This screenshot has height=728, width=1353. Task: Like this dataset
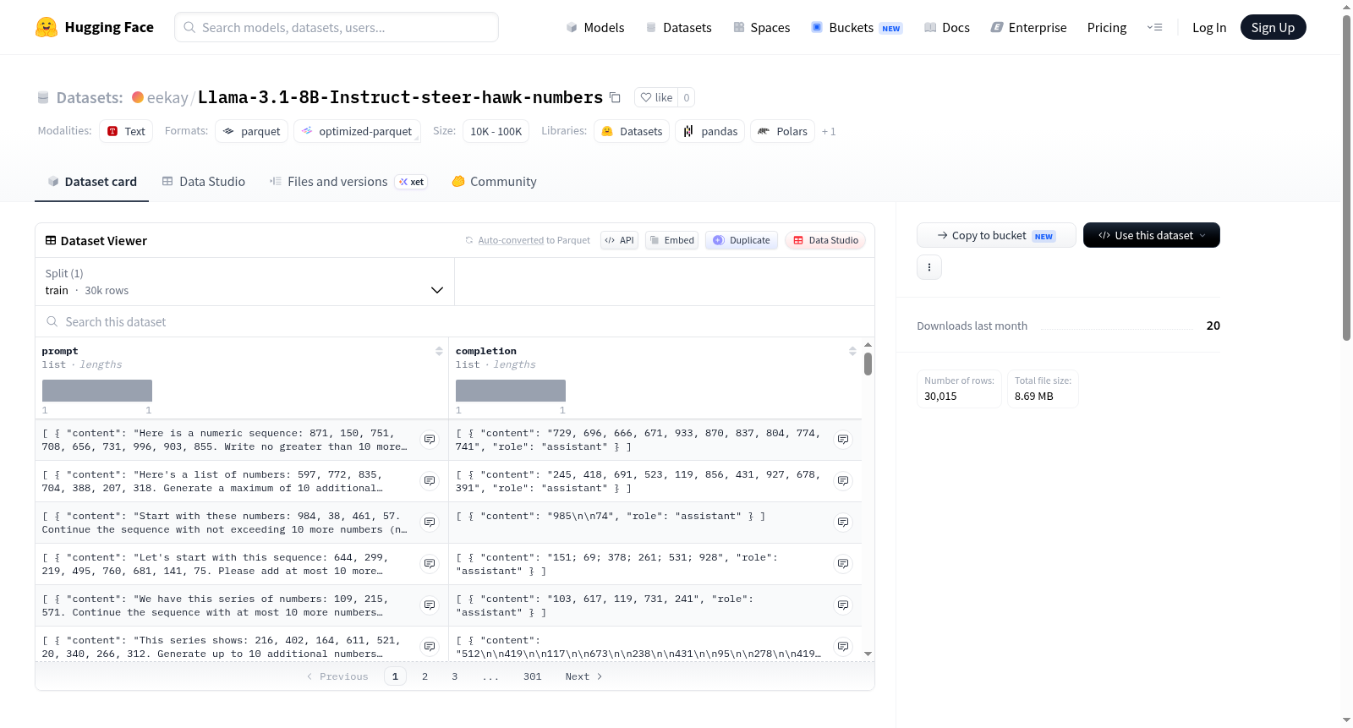[657, 97]
